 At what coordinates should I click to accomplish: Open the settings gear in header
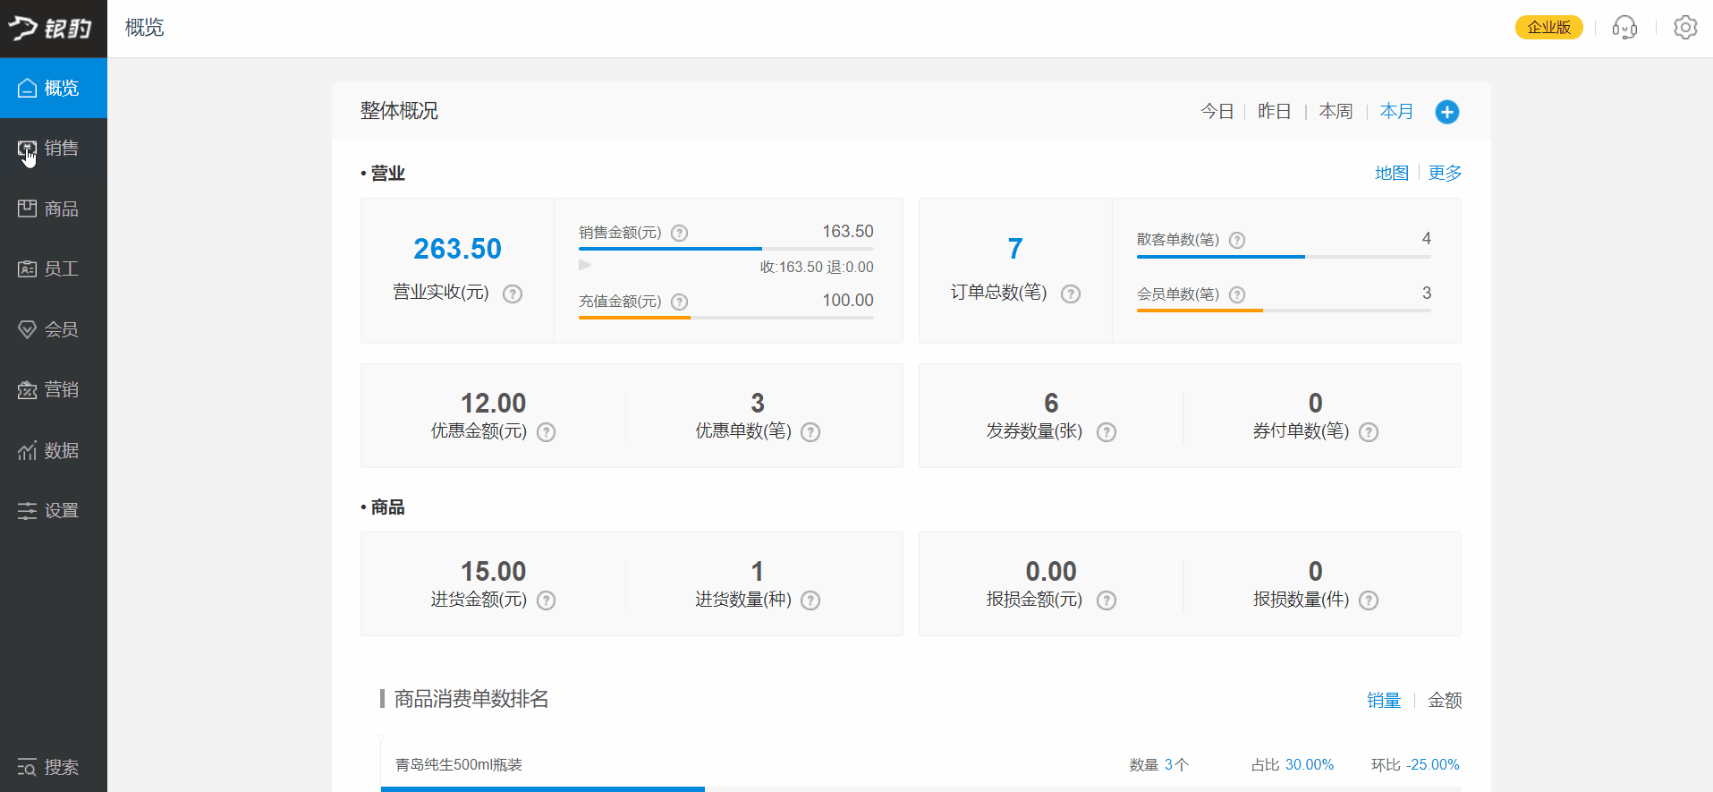pos(1685,28)
